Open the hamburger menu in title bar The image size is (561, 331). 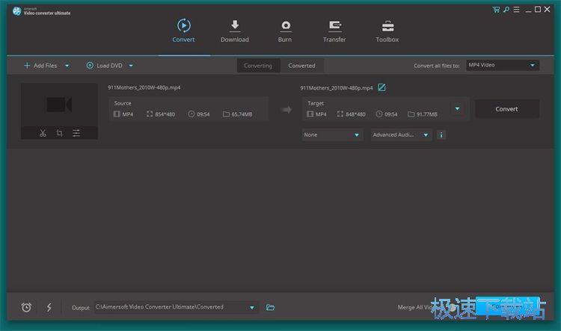[x=516, y=9]
